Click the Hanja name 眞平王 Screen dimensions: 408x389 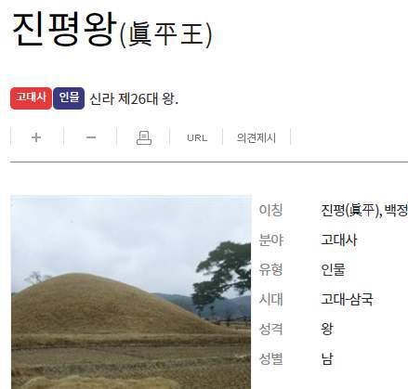(x=165, y=34)
